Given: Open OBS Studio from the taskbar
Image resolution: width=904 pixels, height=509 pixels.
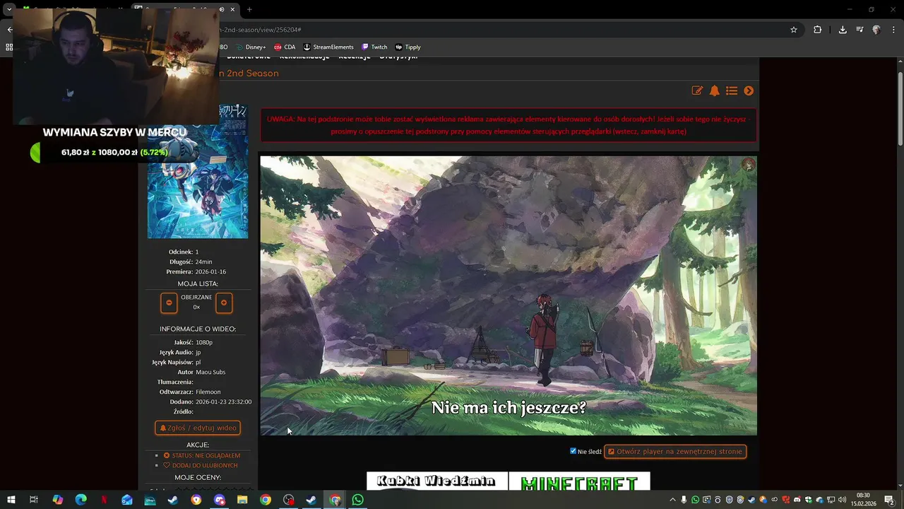Looking at the screenshot, I should coord(289,500).
